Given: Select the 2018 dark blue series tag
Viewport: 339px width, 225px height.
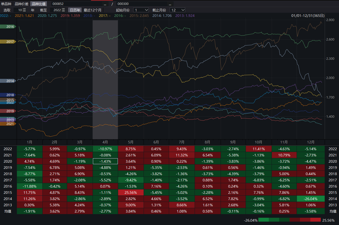Looking at the screenshot, I should coord(8,95).
